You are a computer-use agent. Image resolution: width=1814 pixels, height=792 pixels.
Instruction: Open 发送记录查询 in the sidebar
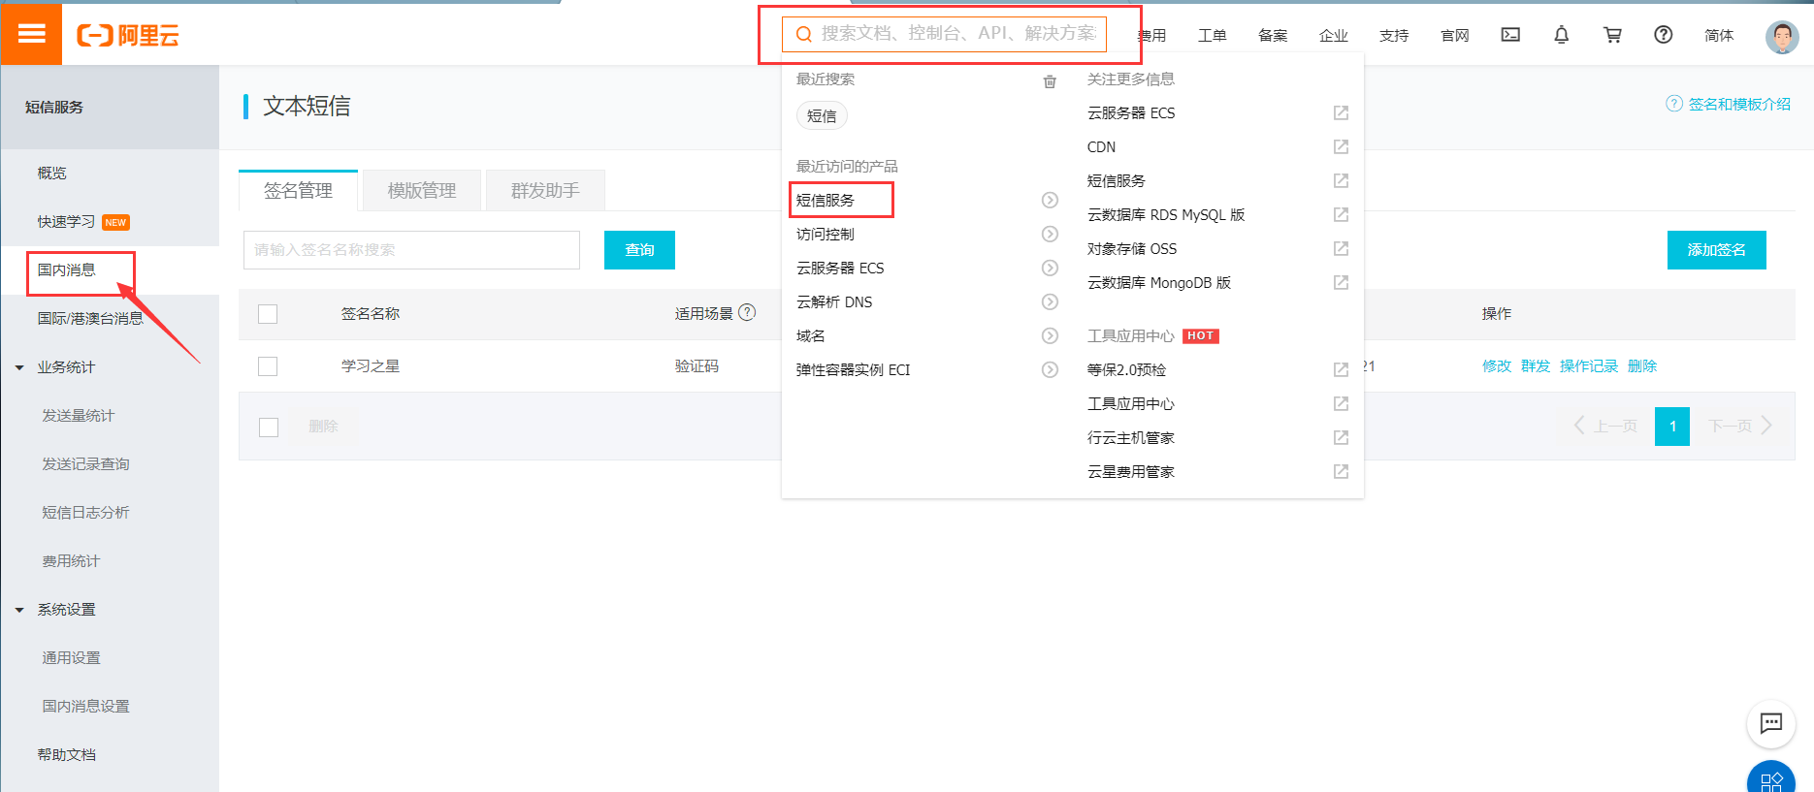pos(85,464)
